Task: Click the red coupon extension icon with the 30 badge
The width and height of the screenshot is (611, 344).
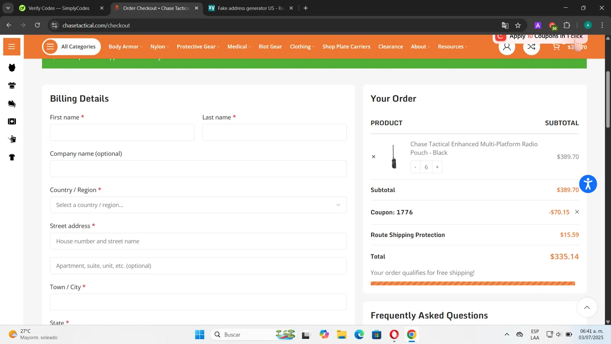Action: [552, 26]
